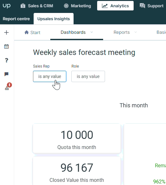Open the calendar icon in sidebar
This screenshot has height=185, width=166.
7,46
